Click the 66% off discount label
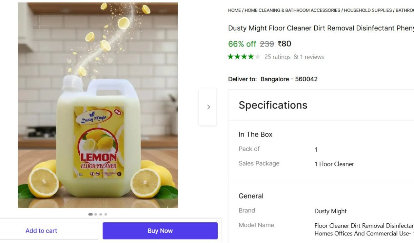414x243 pixels. 242,44
